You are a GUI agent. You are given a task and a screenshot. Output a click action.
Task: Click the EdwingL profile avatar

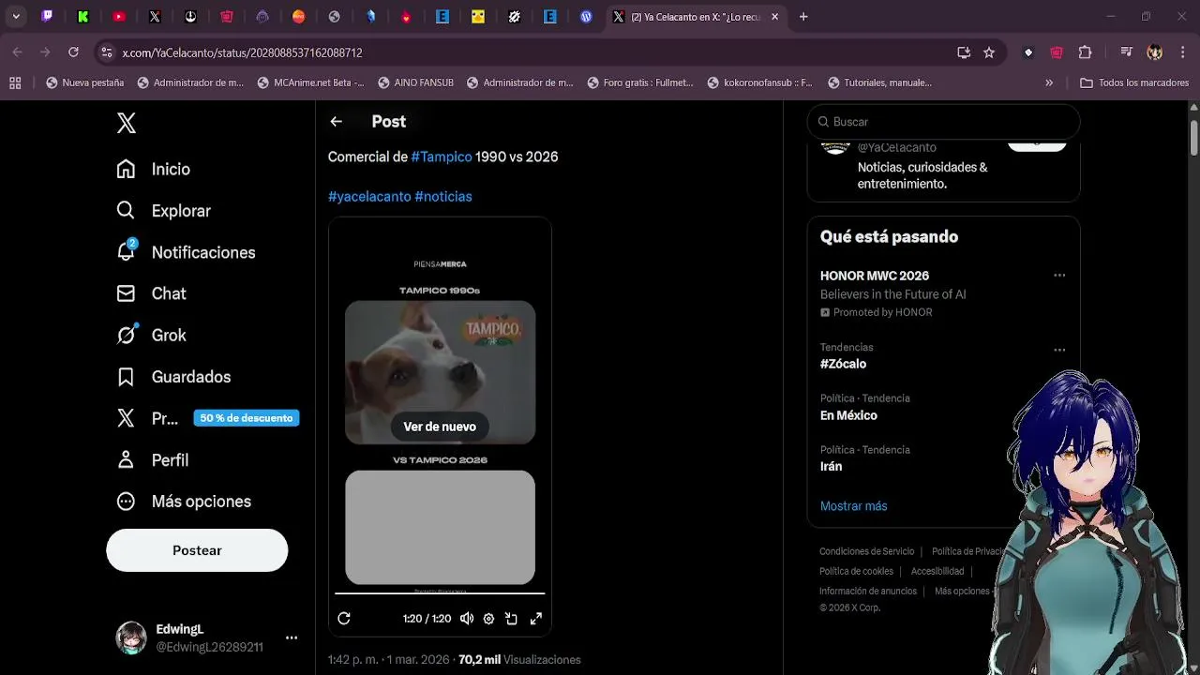131,637
